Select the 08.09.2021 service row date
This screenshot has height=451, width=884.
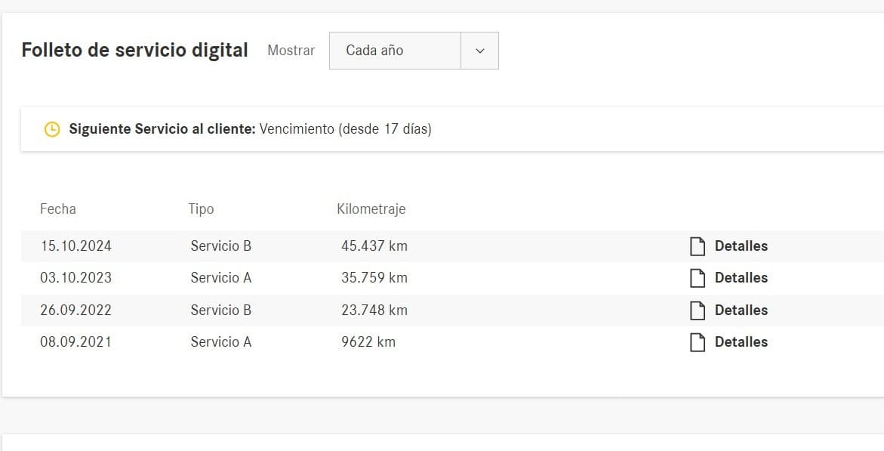75,342
